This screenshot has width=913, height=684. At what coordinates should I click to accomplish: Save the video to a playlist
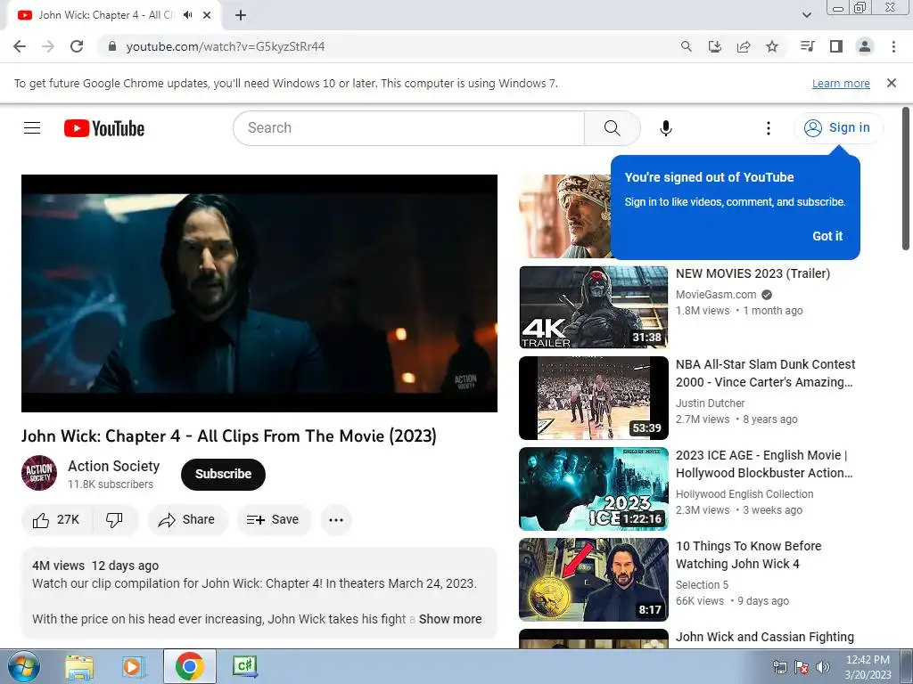coord(274,520)
